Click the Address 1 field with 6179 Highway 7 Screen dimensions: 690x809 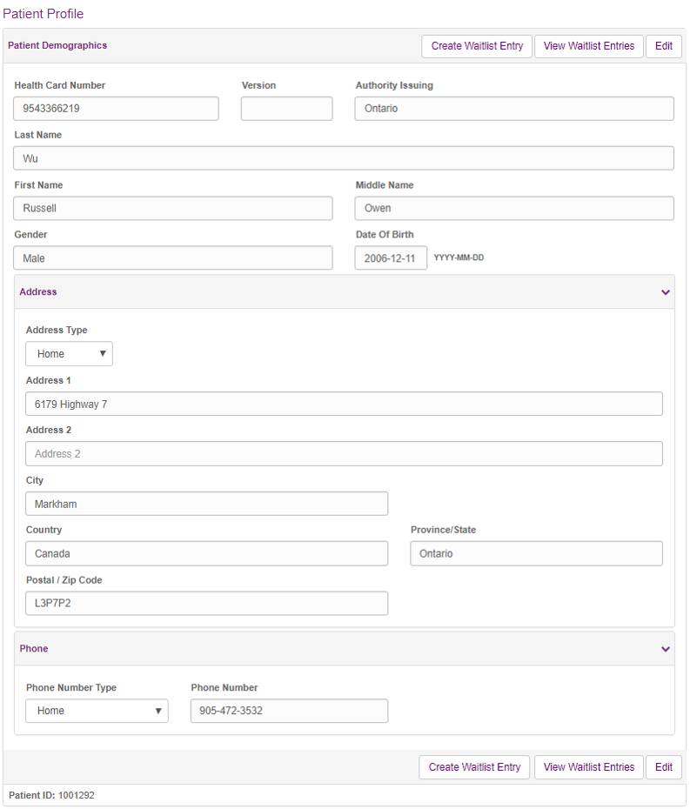click(344, 404)
